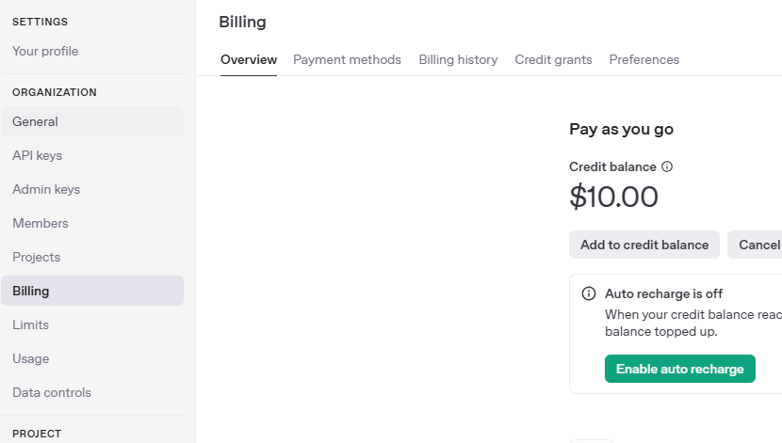Open the Admin keys page
Screen dimensions: 782x443
point(46,189)
